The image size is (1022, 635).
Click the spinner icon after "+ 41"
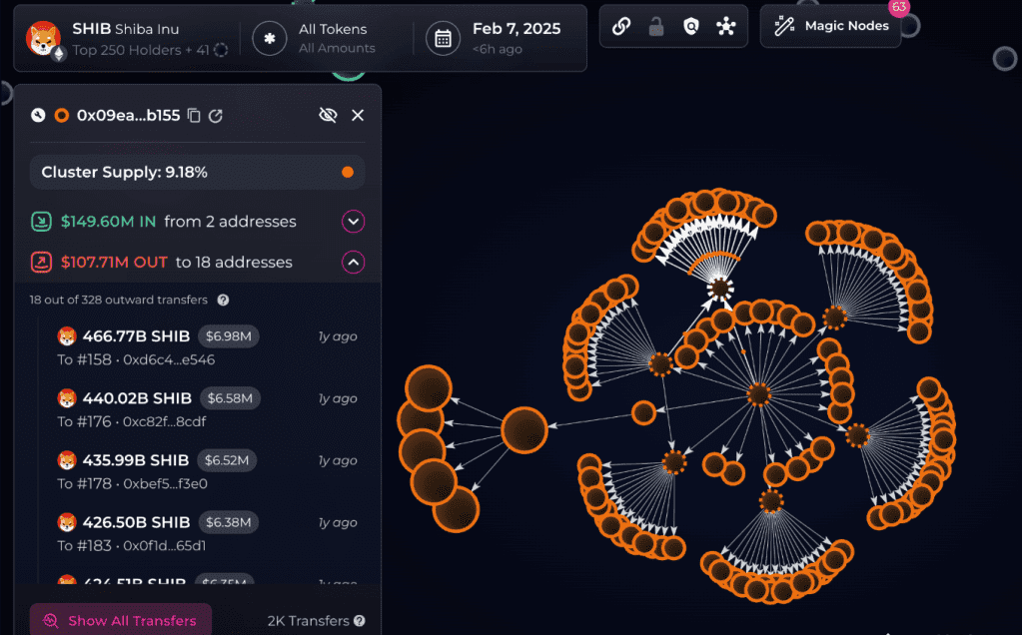(x=221, y=50)
